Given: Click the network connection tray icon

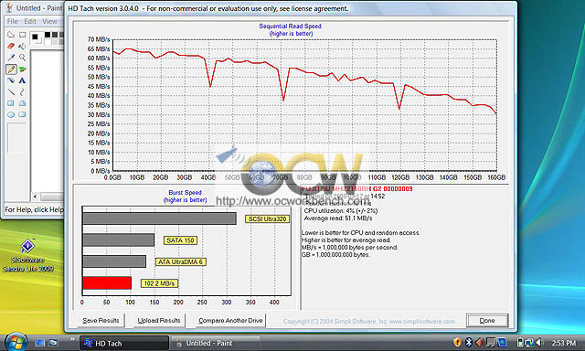Looking at the screenshot, I should click(x=529, y=342).
